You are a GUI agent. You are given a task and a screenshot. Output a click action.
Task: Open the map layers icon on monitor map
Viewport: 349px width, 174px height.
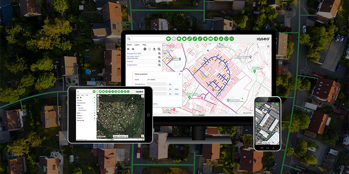(x=268, y=46)
